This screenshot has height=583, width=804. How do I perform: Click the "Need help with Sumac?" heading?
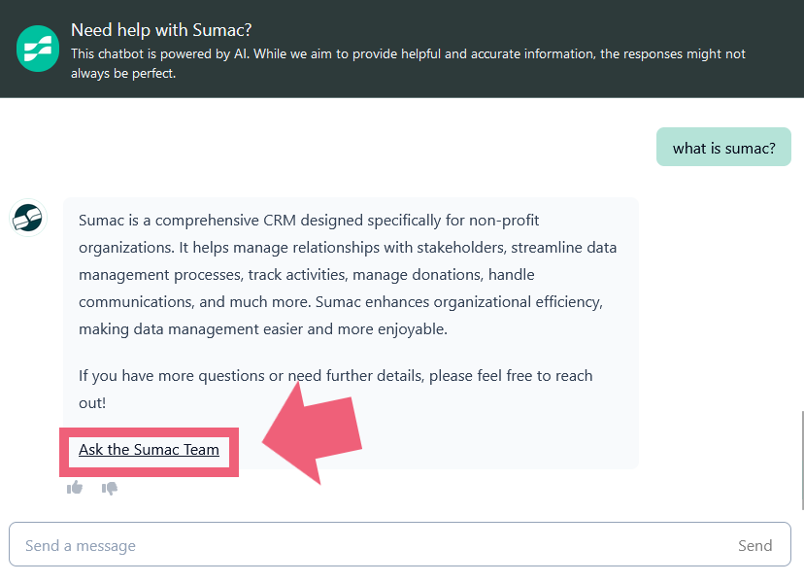(161, 30)
